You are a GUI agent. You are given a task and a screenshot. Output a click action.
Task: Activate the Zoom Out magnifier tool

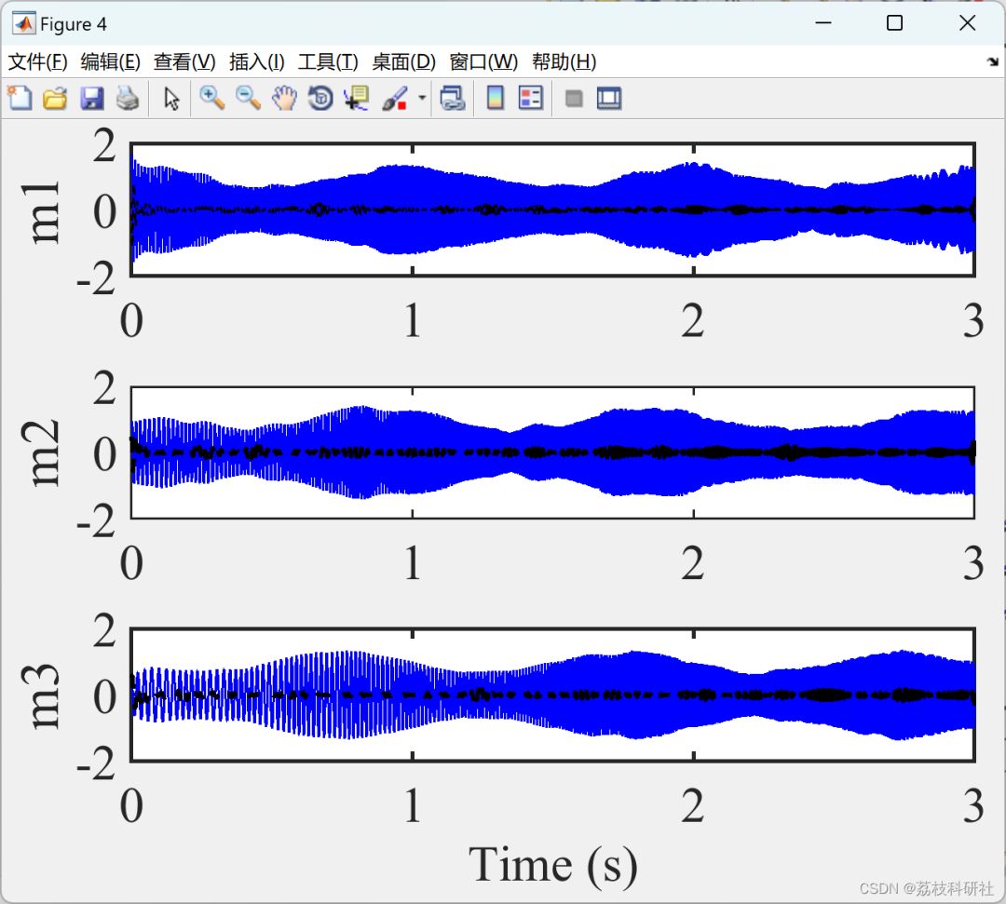[x=248, y=99]
